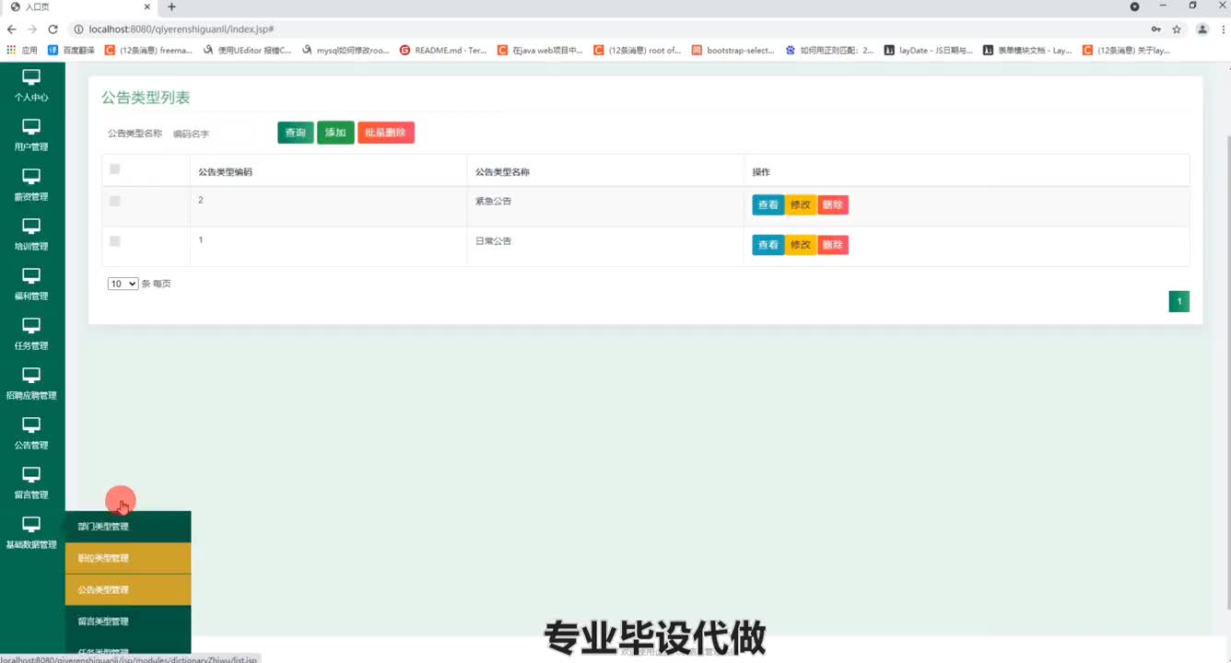1231x663 pixels.
Task: Open the 10 条每页 page size dropdown
Action: tap(123, 284)
